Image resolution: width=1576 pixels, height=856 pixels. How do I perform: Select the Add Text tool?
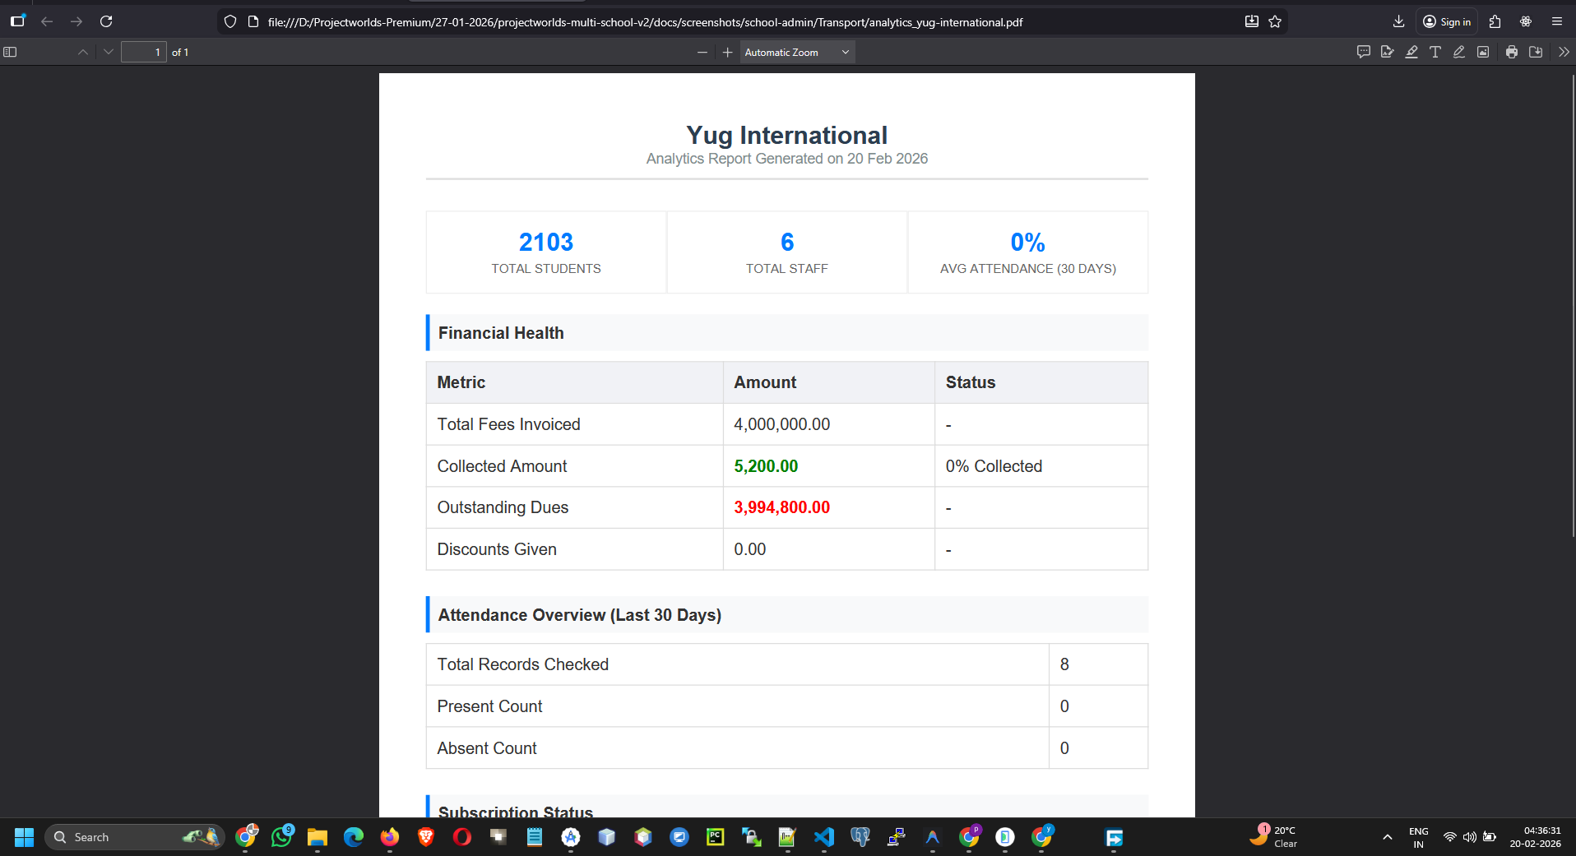(x=1435, y=52)
